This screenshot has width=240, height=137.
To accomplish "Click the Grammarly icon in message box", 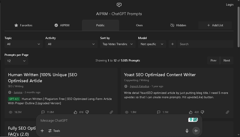I will (x=195, y=120).
